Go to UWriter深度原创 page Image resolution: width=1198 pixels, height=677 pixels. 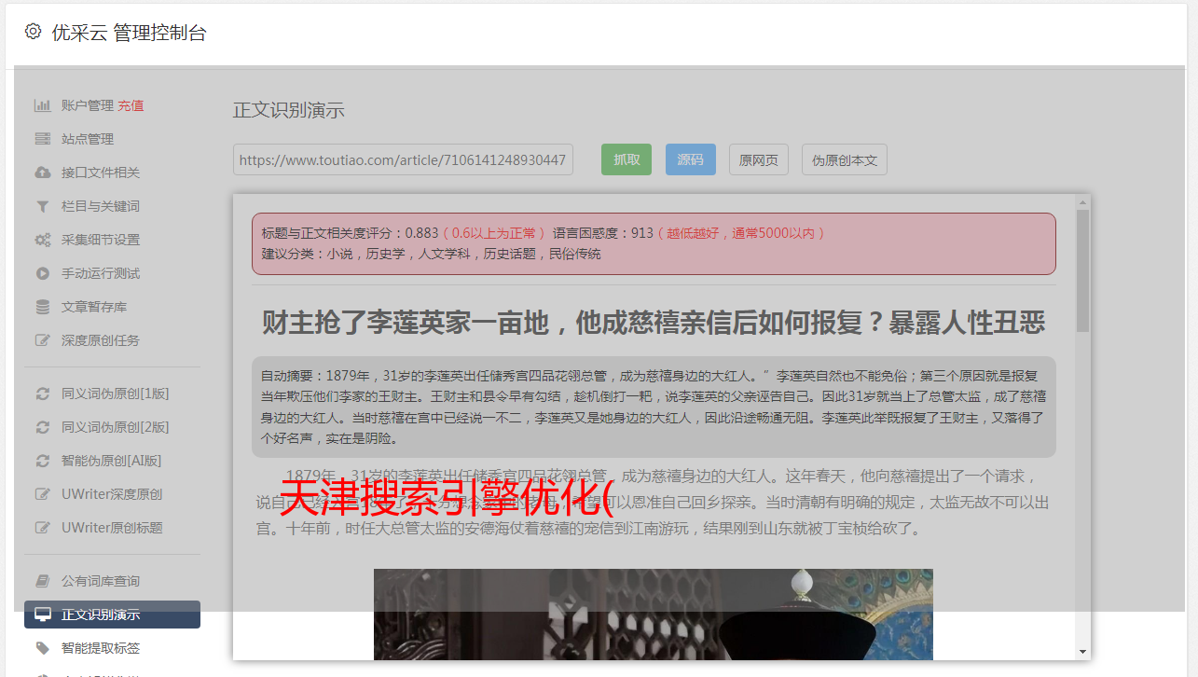112,494
